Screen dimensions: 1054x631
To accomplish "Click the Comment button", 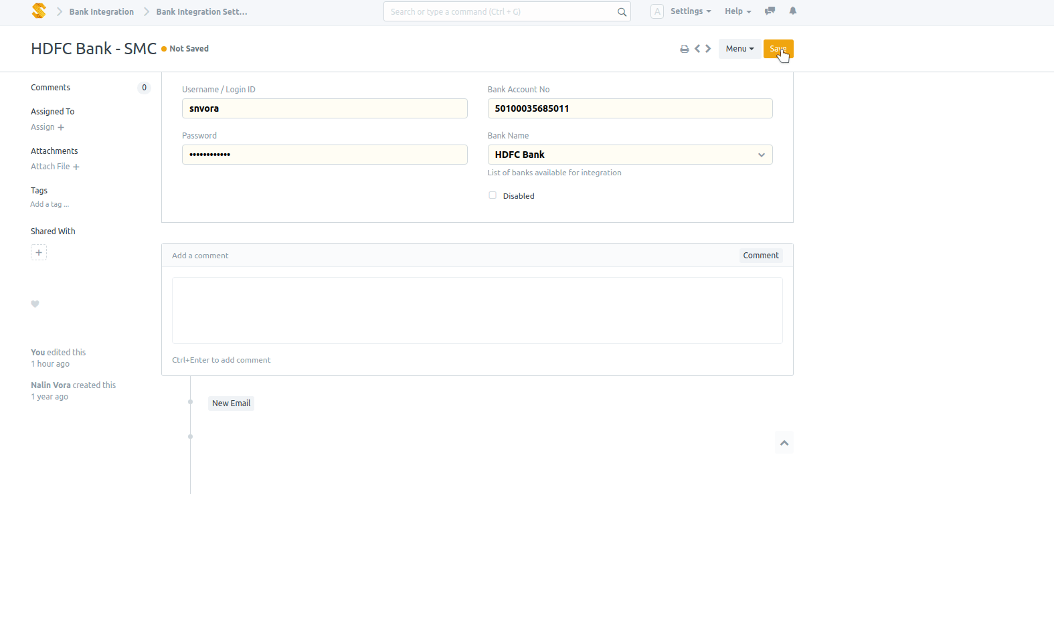I will click(761, 256).
